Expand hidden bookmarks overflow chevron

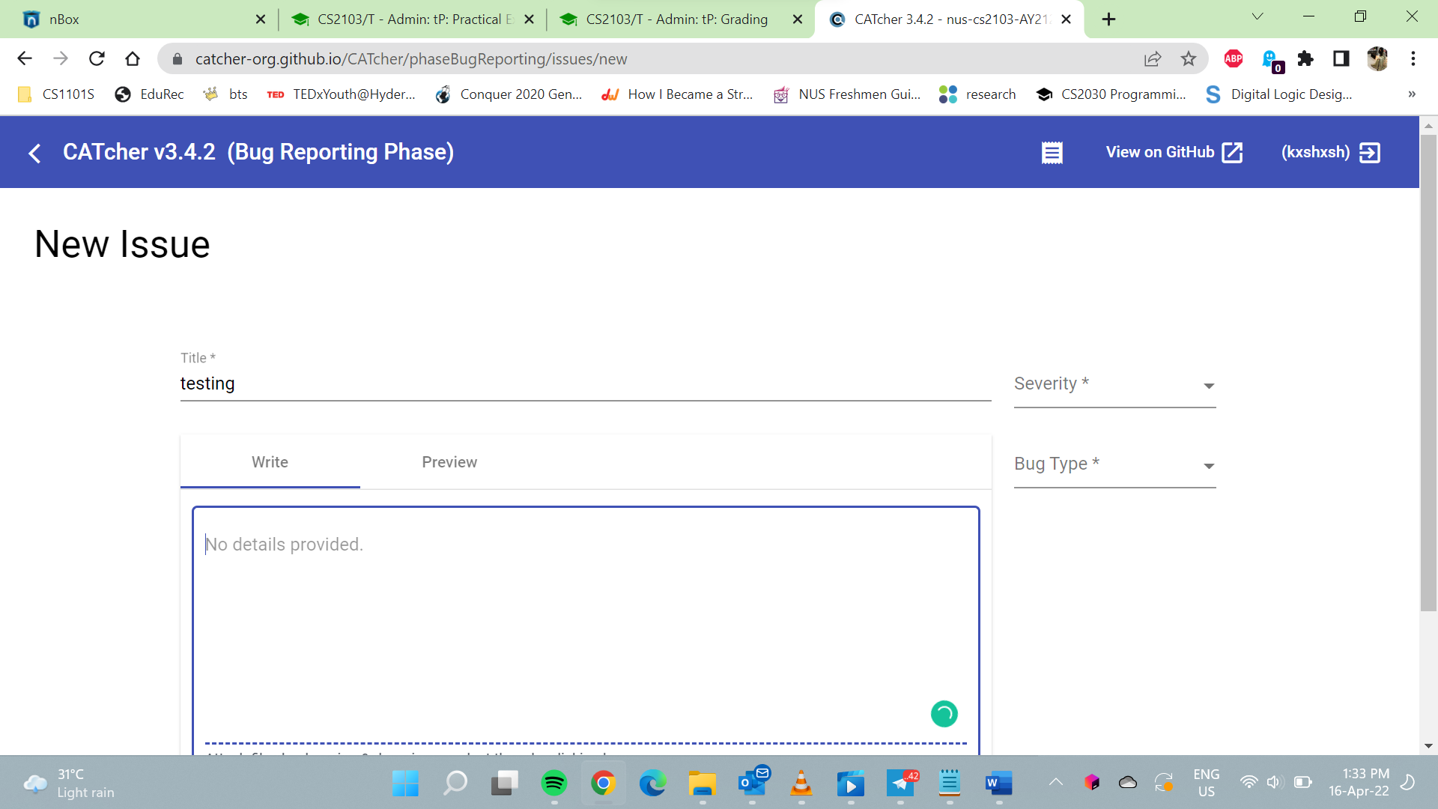click(x=1411, y=94)
